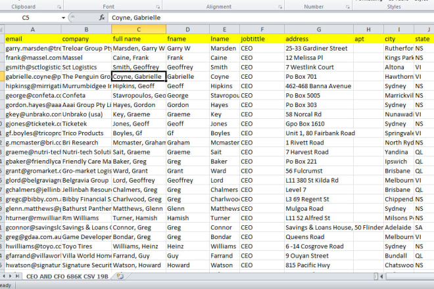The image size is (434, 289).
Task: Select column H header
Action: (x=368, y=30)
